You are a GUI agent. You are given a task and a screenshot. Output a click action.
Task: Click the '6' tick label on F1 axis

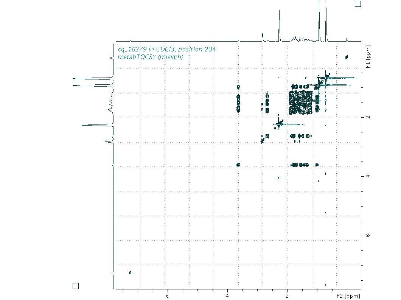pos(368,235)
